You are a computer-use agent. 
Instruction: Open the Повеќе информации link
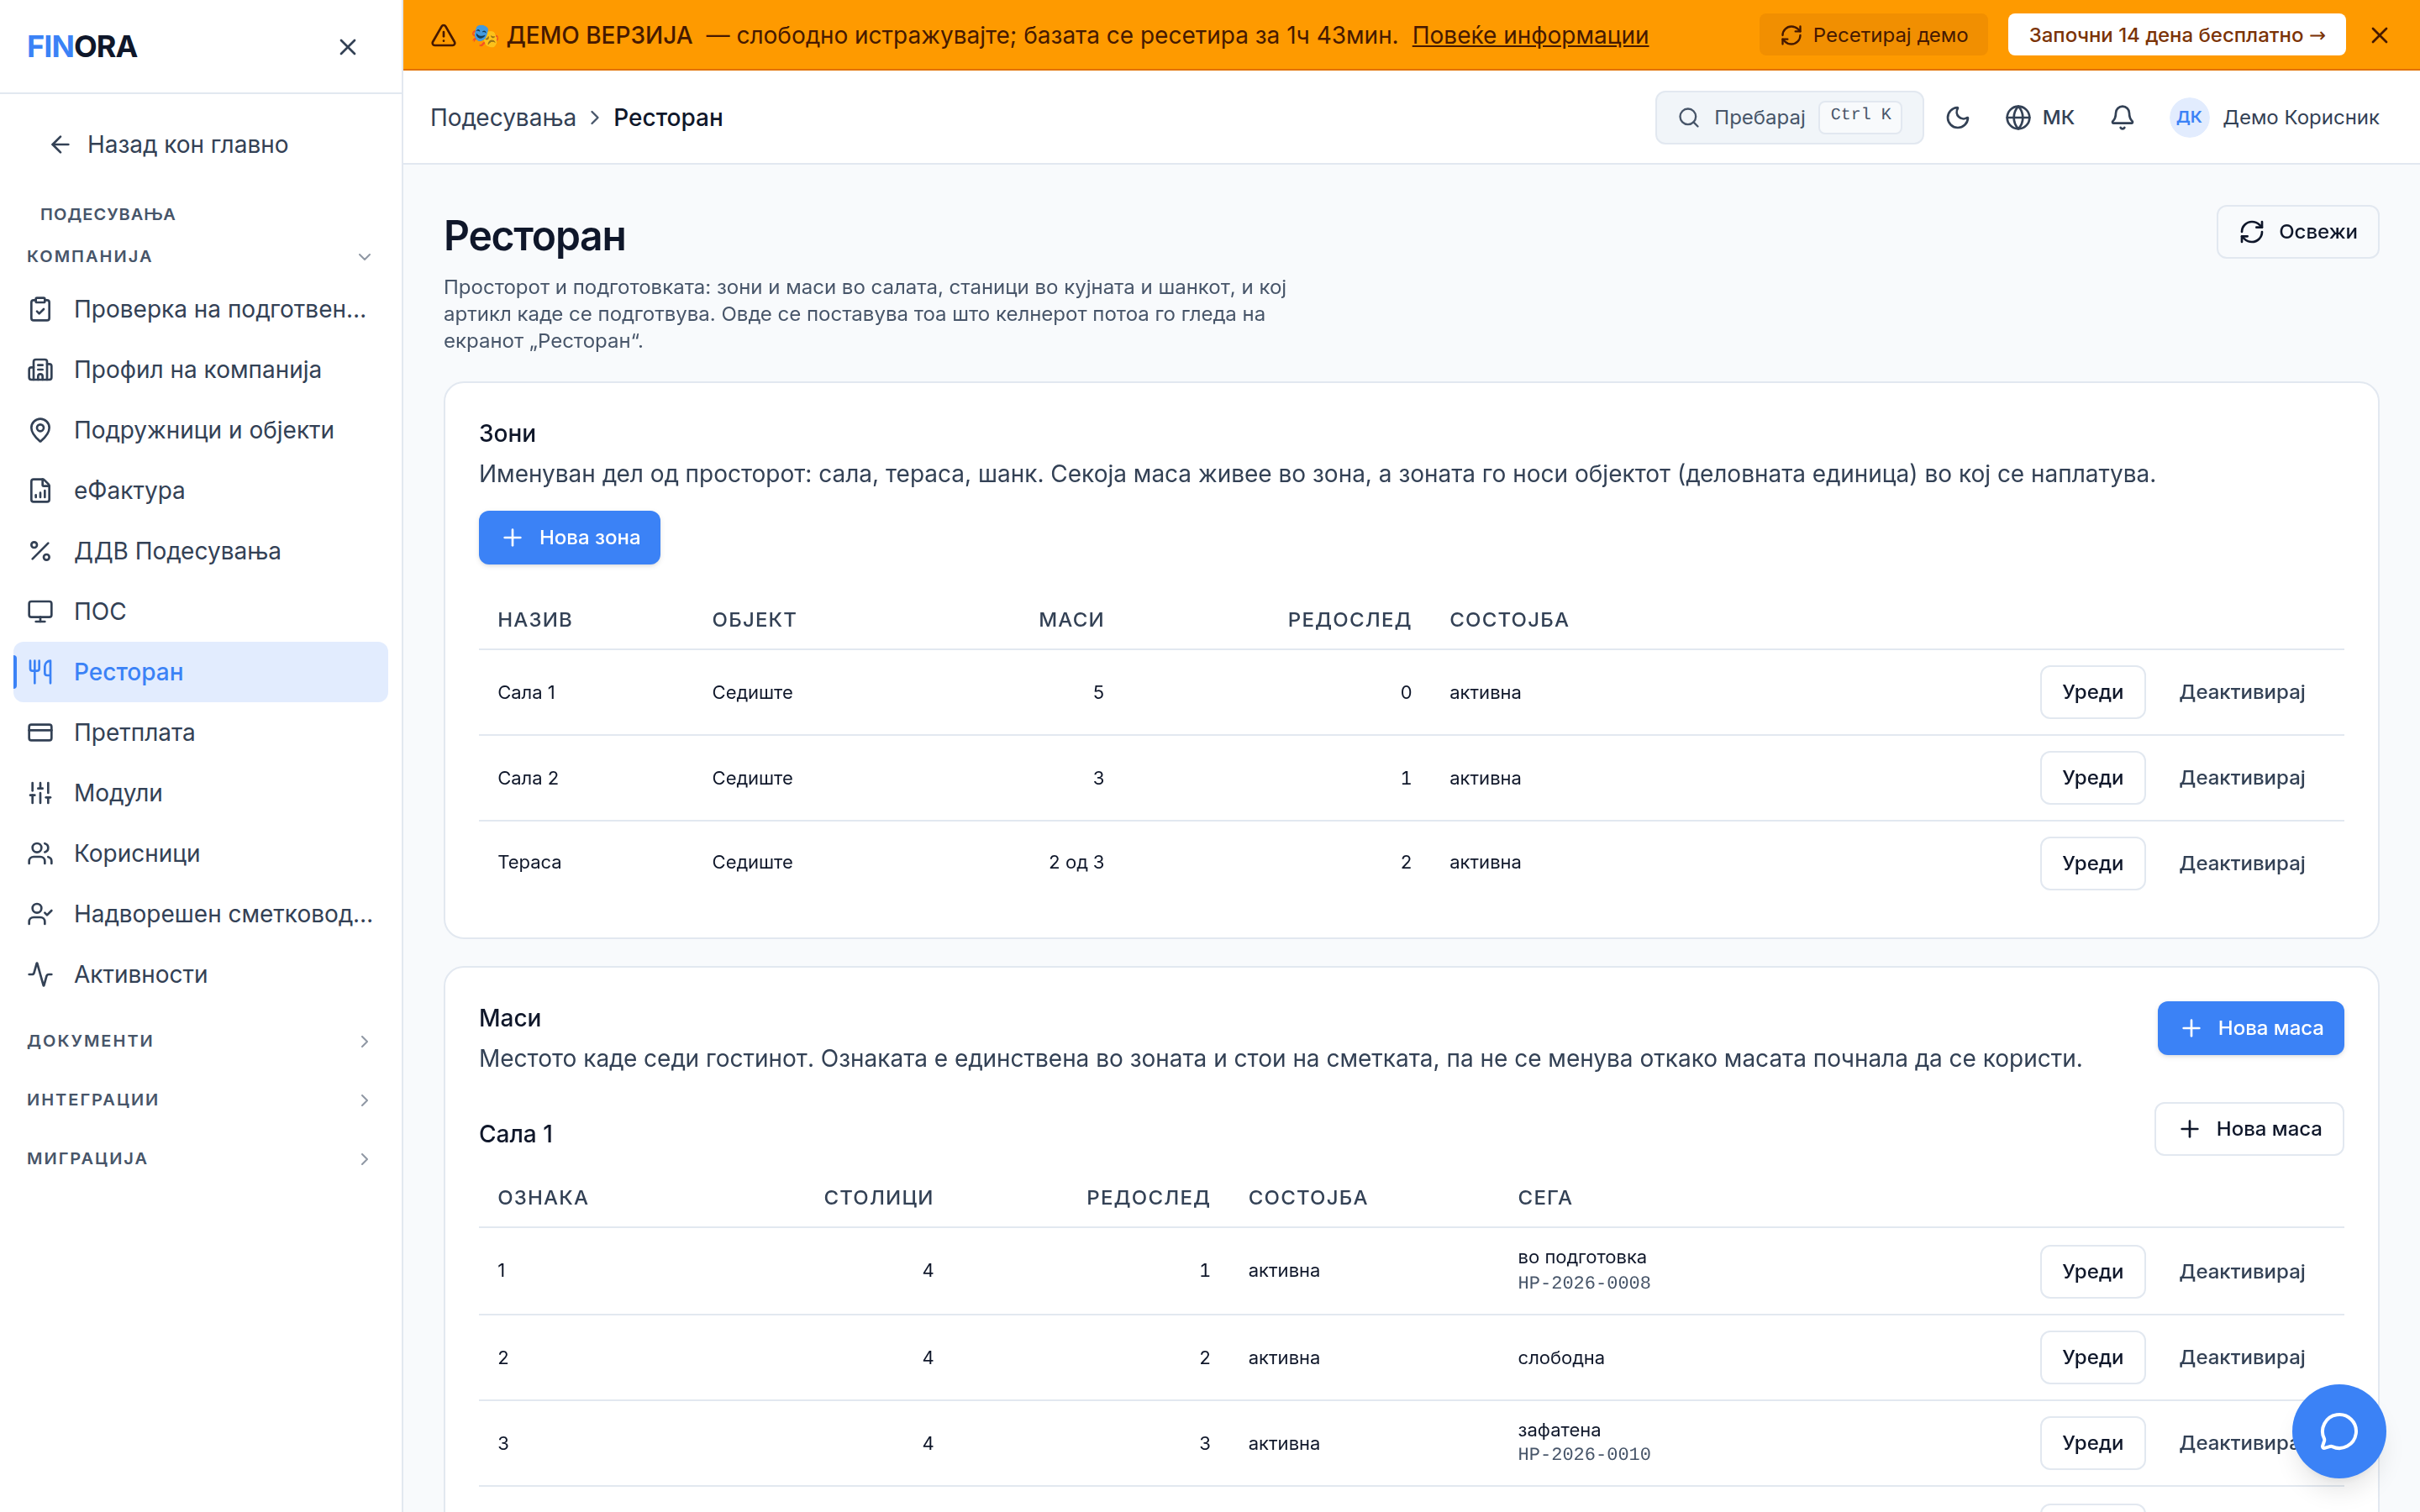click(1530, 35)
